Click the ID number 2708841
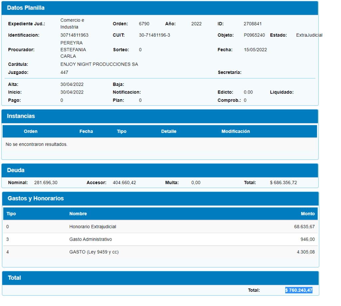341x306 pixels. (x=252, y=24)
